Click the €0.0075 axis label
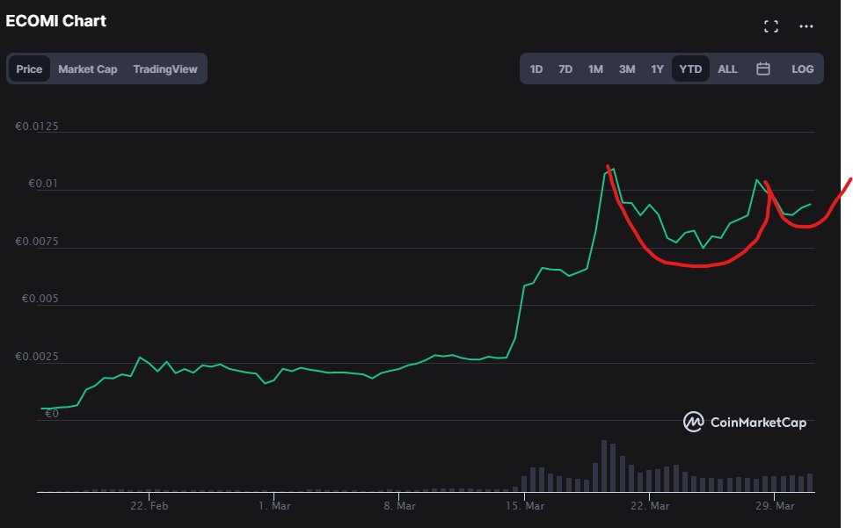 pos(36,242)
